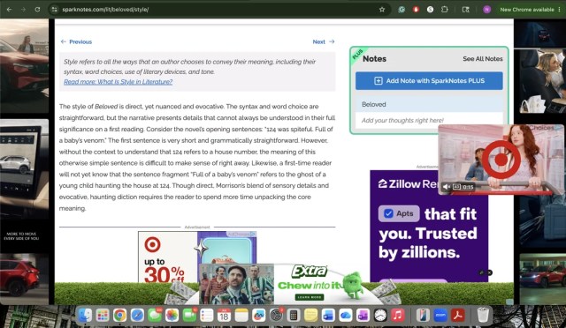
Task: Open Read more: What is Style in Literature?
Action: tap(118, 82)
